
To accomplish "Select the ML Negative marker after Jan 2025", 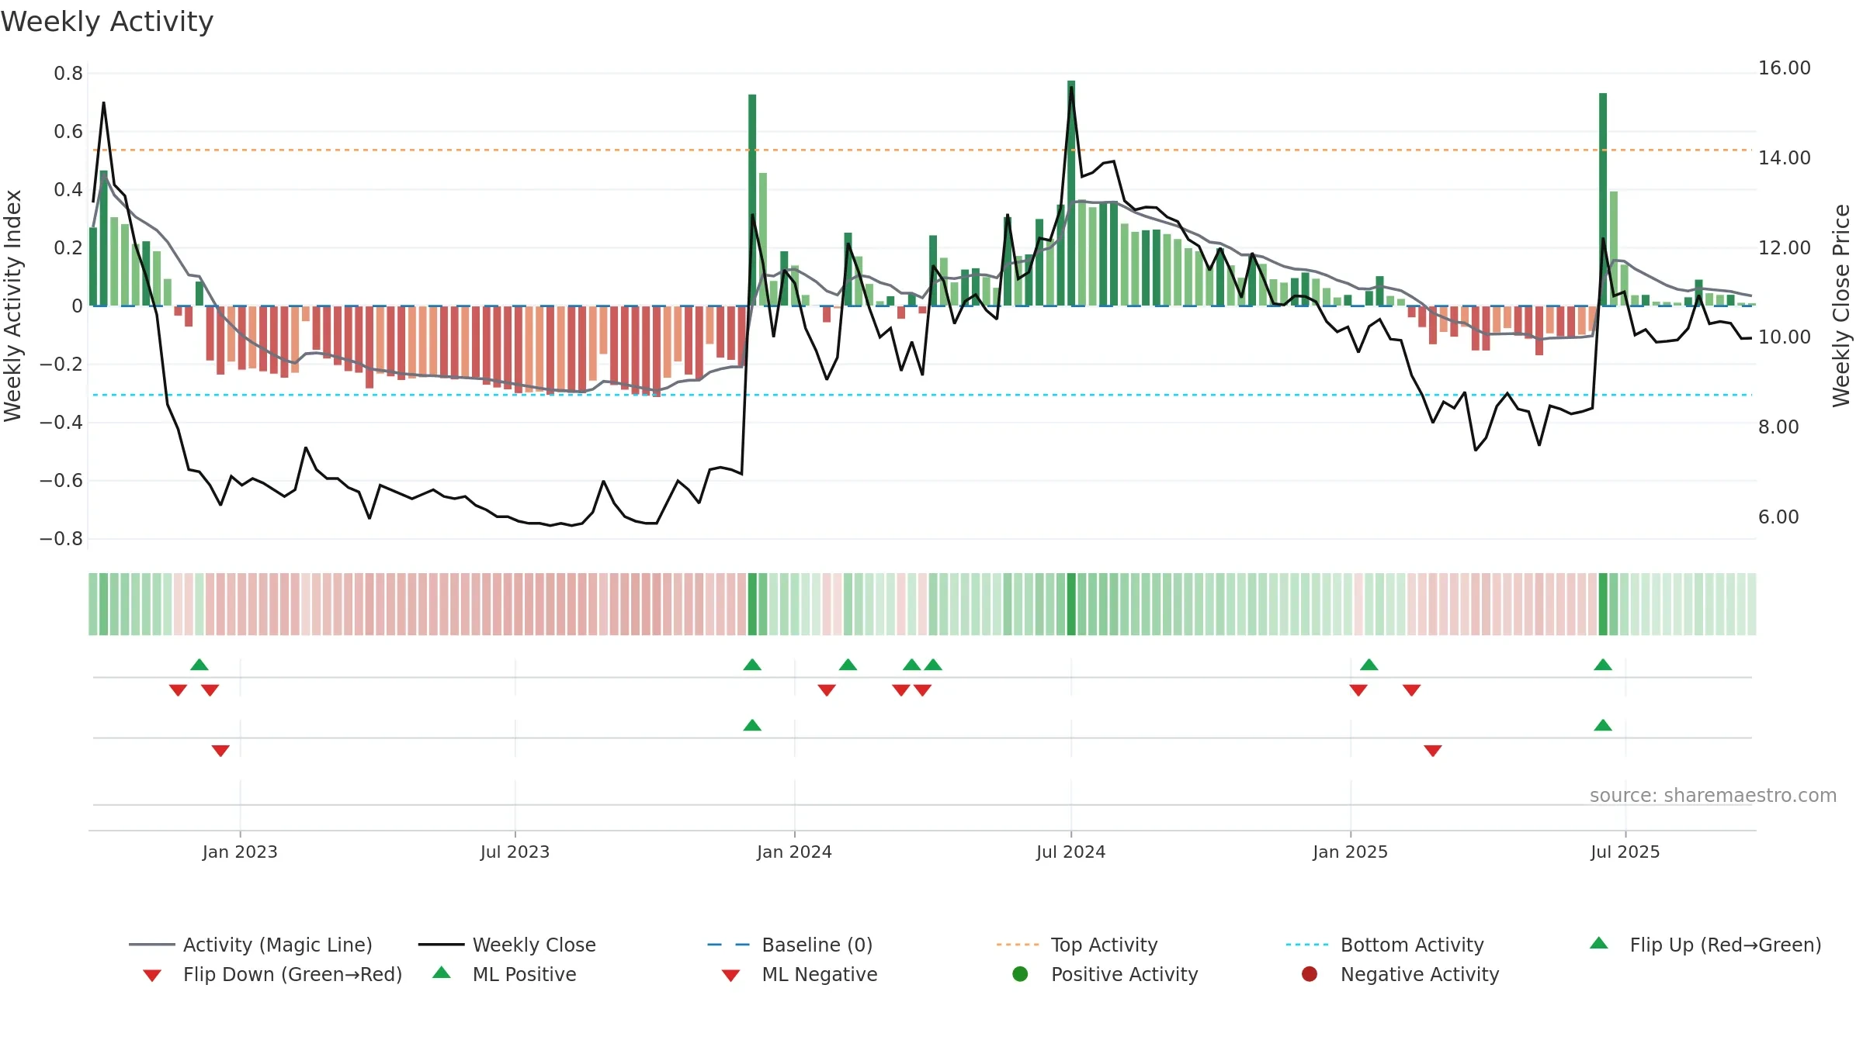I will pos(1433,751).
